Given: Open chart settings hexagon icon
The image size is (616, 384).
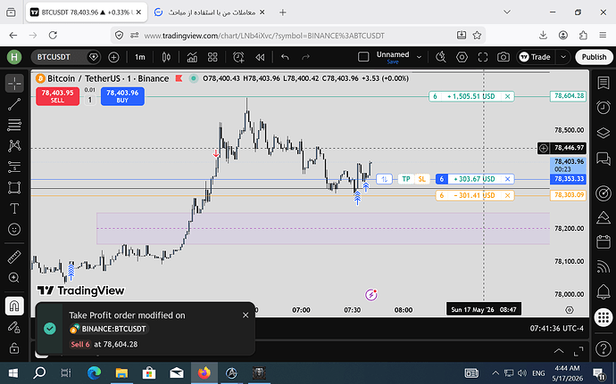Looking at the screenshot, I should pyautogui.click(x=462, y=57).
